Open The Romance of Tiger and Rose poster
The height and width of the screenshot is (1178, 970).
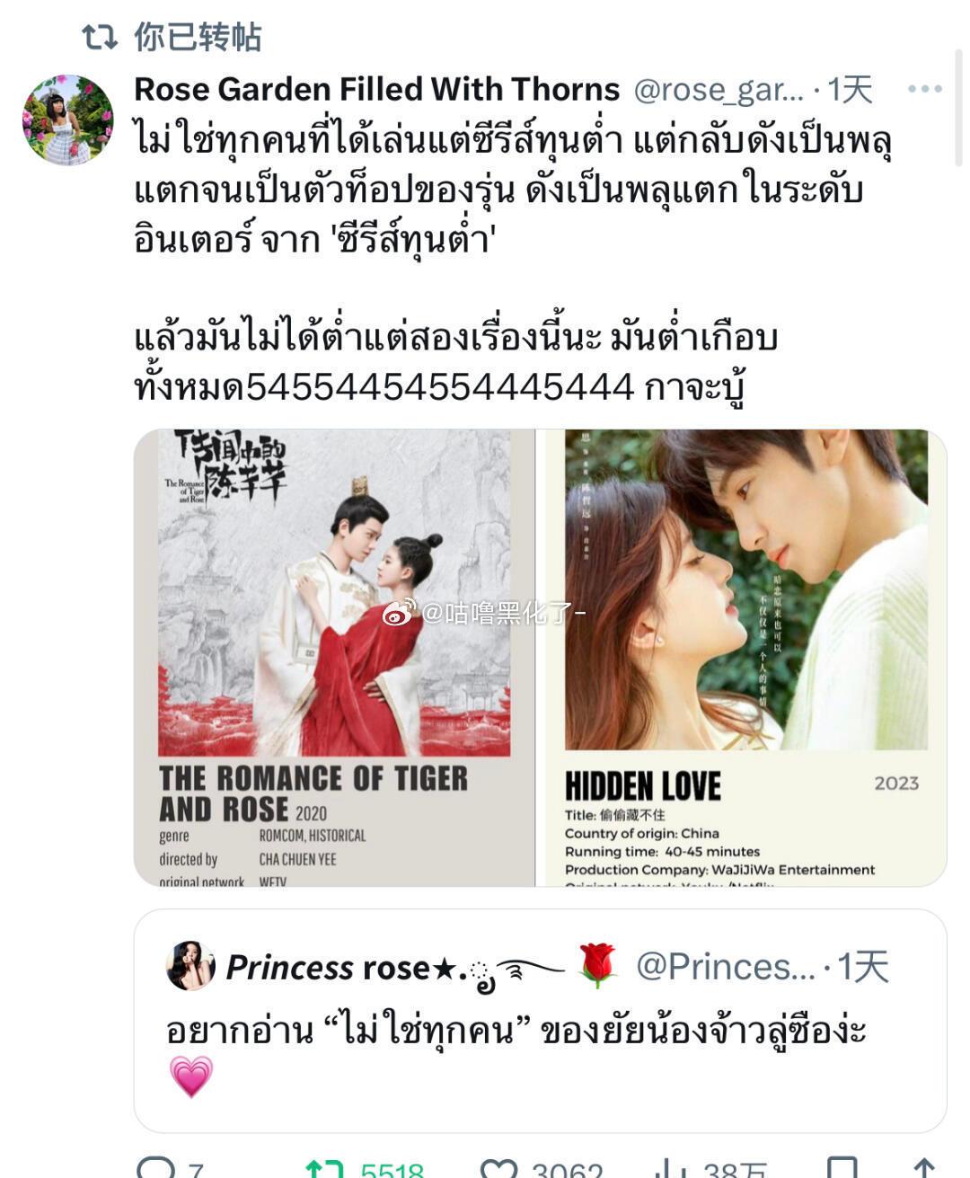[x=334, y=658]
